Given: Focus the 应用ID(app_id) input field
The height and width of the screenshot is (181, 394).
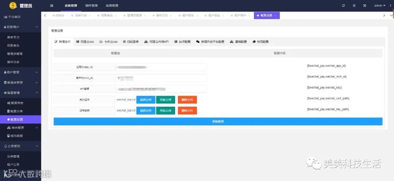Looking at the screenshot, I should pos(161,67).
